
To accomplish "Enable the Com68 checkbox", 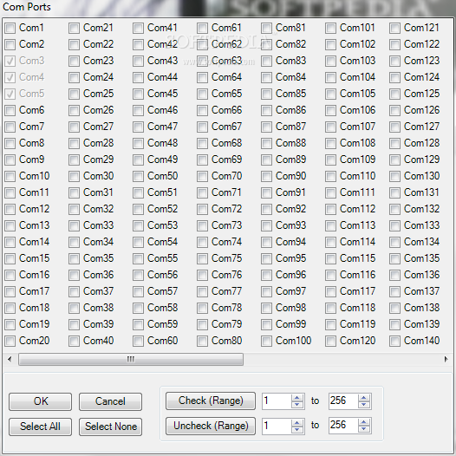I will click(202, 143).
